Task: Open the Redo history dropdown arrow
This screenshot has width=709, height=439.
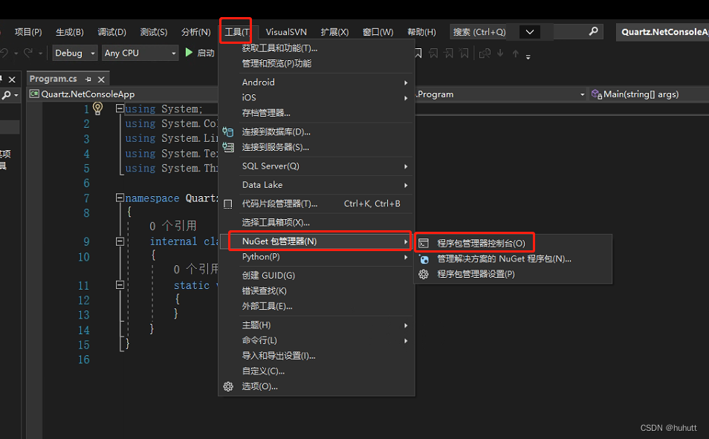Action: [x=40, y=53]
